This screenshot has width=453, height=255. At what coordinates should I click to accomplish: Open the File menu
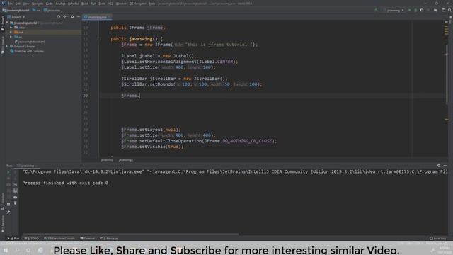click(x=11, y=4)
